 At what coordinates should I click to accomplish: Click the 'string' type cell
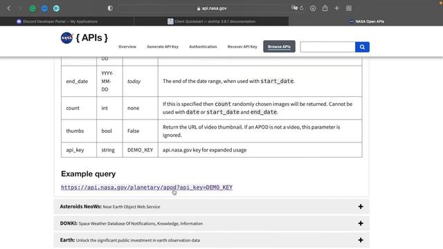109,150
